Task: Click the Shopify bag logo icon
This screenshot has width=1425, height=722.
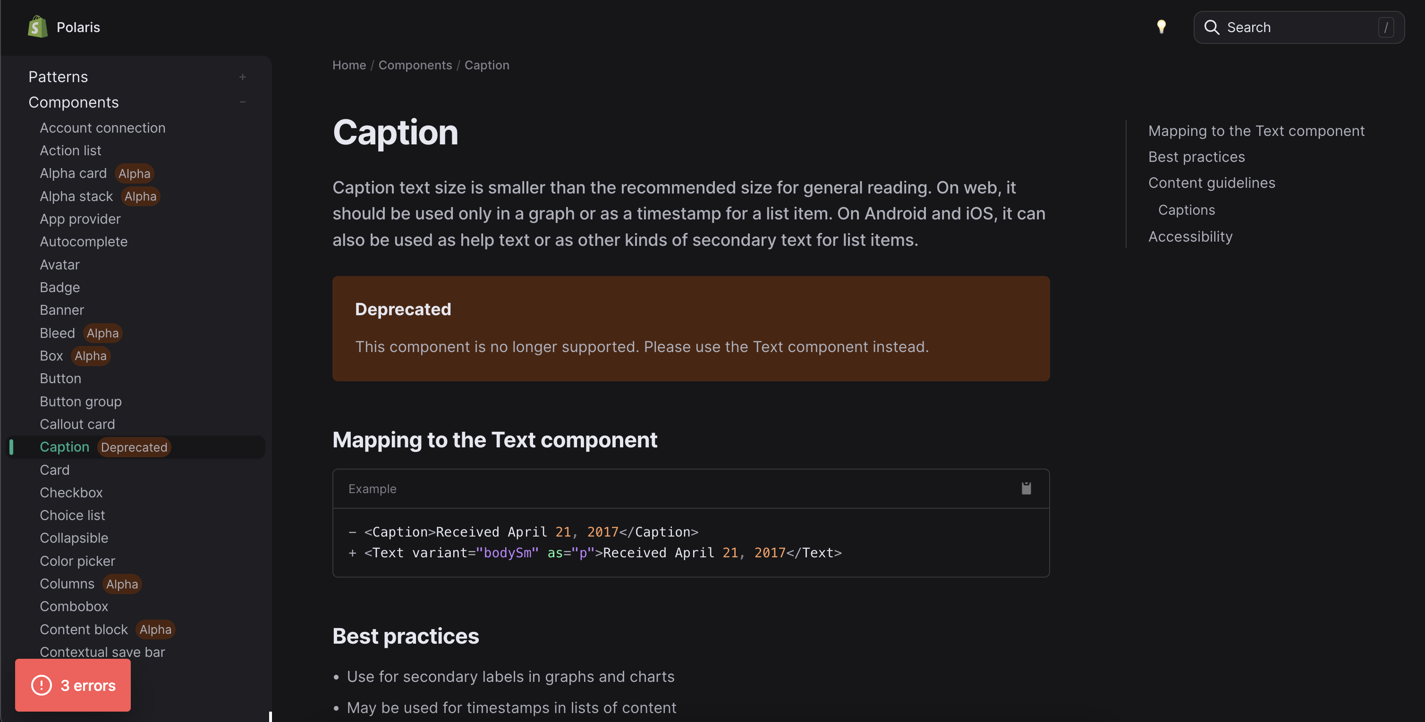Action: pos(38,26)
